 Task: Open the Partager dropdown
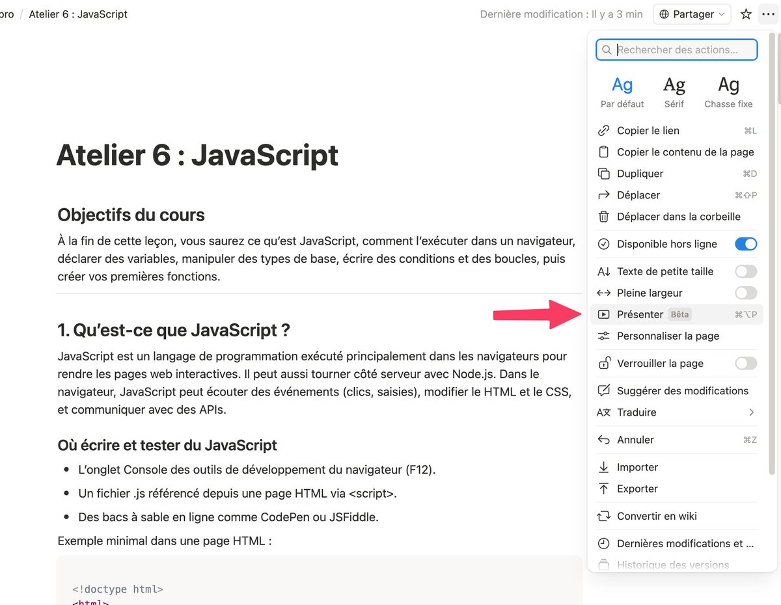click(692, 14)
